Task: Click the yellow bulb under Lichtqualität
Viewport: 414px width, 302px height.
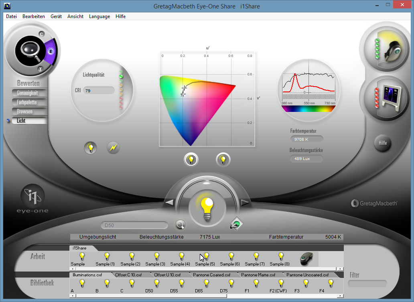Action: click(x=91, y=148)
